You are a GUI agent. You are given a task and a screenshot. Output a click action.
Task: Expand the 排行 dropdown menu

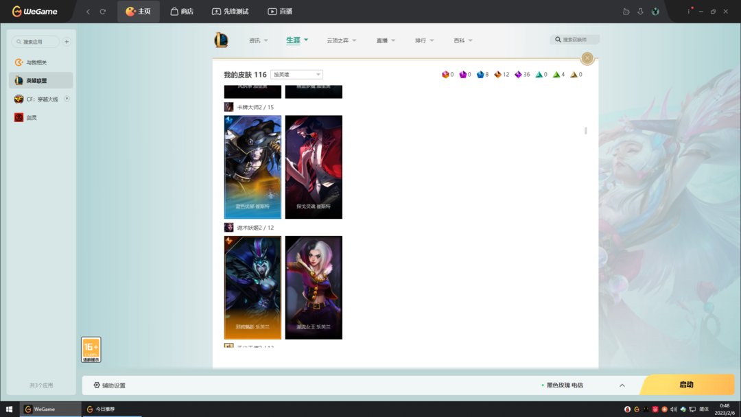(425, 40)
